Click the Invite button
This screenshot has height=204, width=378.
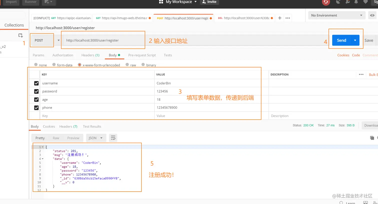pyautogui.click(x=209, y=2)
